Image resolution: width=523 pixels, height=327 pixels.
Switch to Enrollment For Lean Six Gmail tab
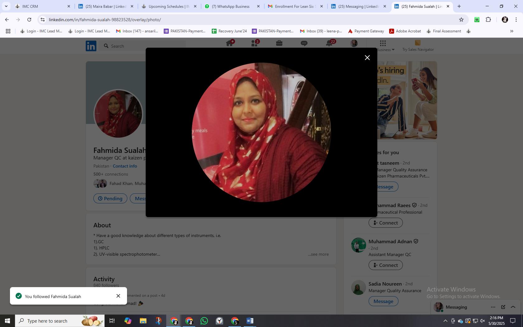click(x=295, y=6)
